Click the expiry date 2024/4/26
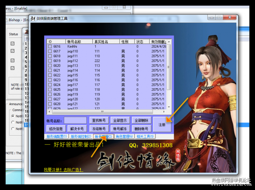The image size is (255, 190). 159,46
